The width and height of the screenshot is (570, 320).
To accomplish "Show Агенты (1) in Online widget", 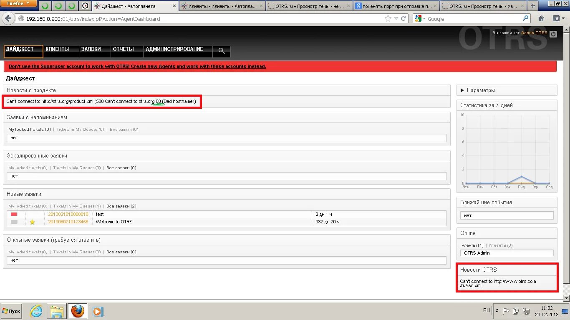I will pos(472,245).
